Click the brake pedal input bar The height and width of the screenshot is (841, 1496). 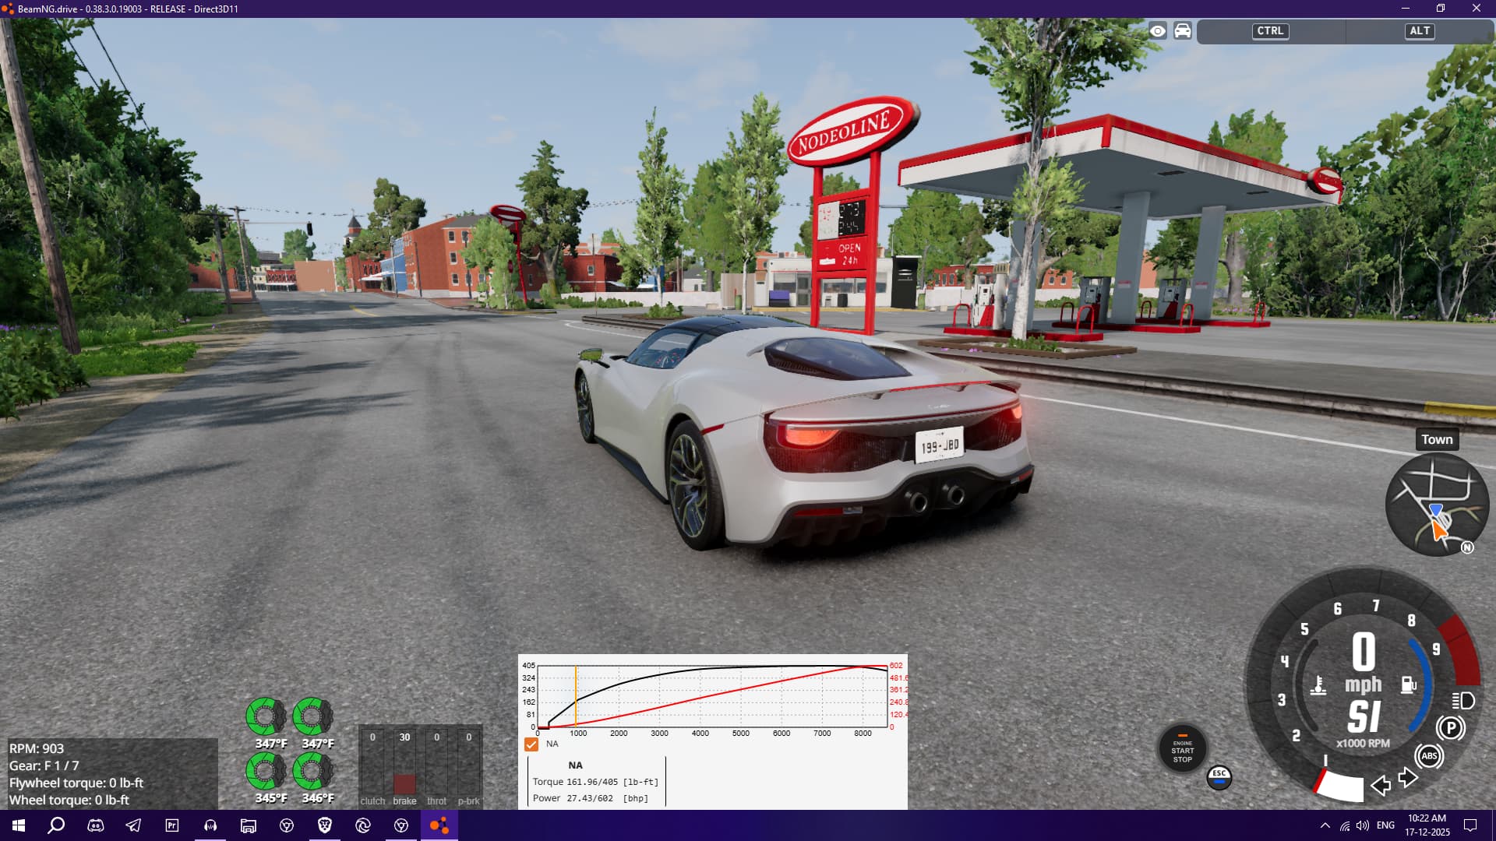point(404,767)
